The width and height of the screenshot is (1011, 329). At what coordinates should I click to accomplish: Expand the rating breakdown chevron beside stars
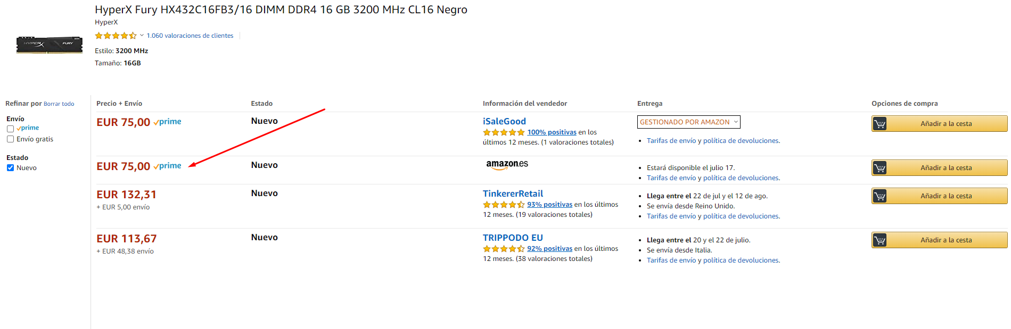click(142, 36)
